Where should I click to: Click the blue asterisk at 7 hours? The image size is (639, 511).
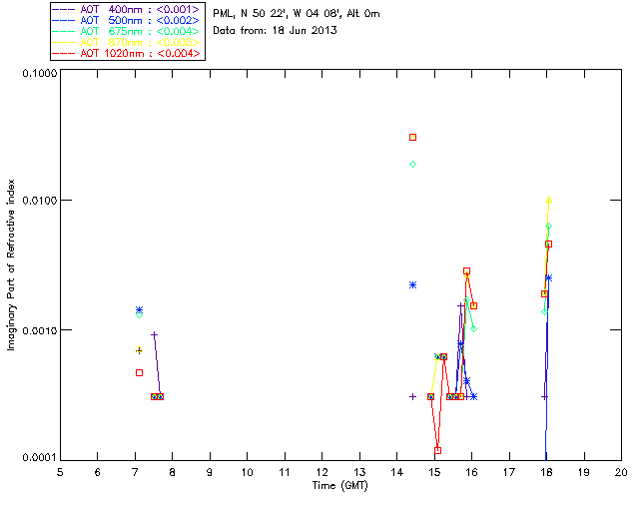pos(139,309)
